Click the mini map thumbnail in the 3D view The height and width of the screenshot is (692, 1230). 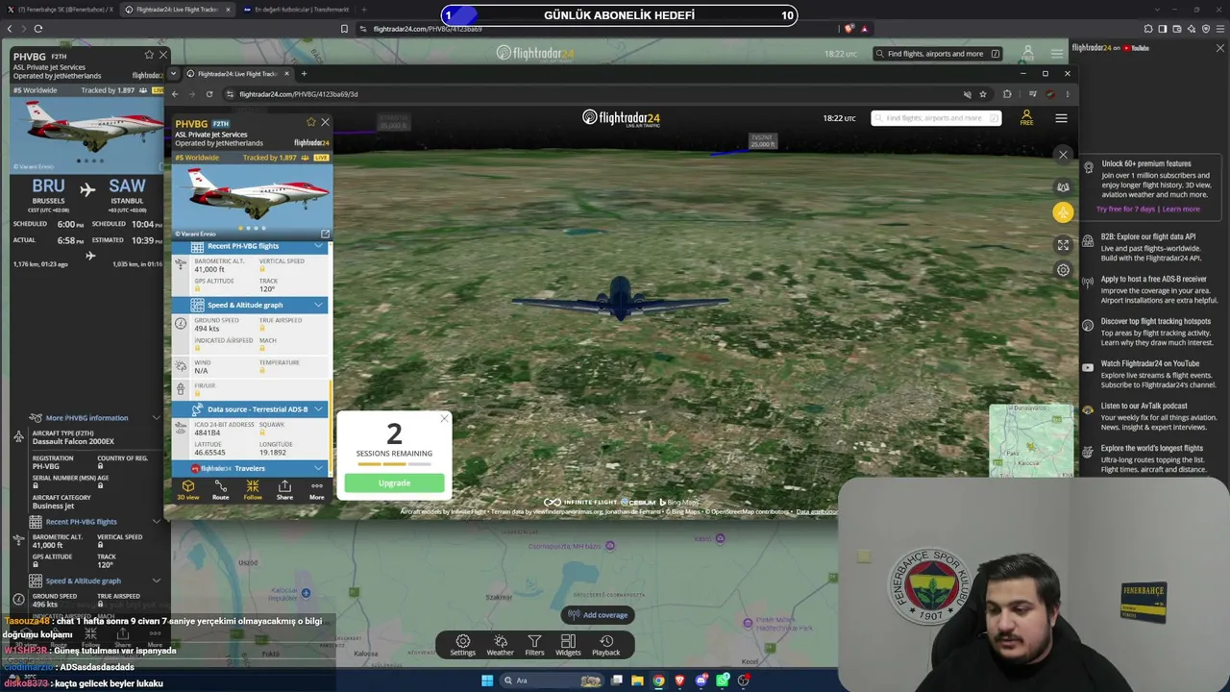pyautogui.click(x=1031, y=440)
